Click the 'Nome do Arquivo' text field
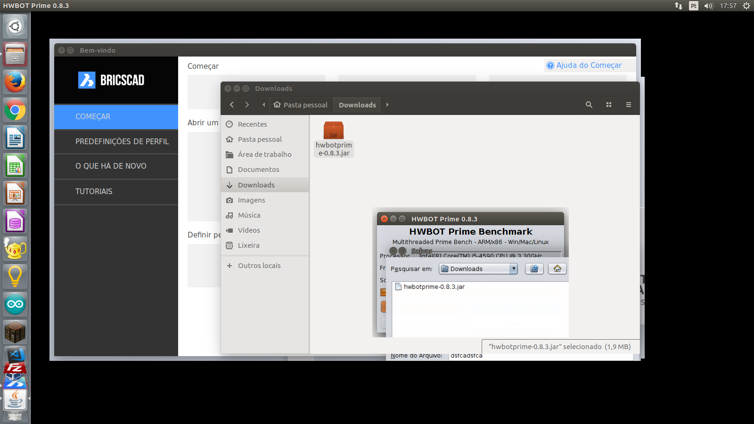Viewport: 754px width, 424px height. tap(541, 356)
